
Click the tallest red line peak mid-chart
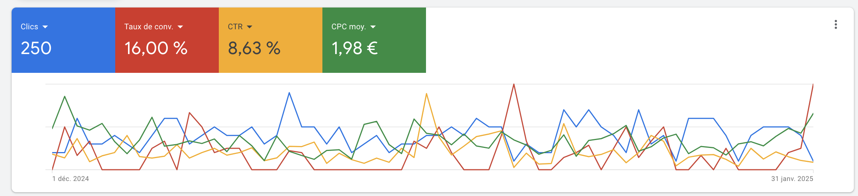[514, 84]
